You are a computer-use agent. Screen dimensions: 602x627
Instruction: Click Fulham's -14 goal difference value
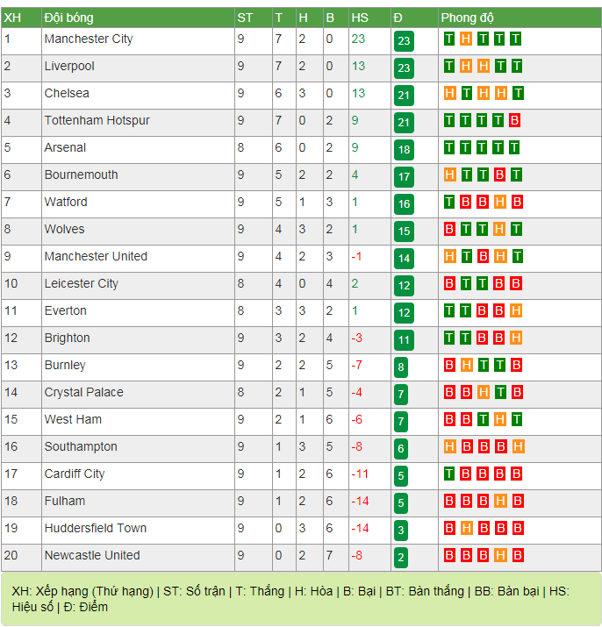point(360,502)
